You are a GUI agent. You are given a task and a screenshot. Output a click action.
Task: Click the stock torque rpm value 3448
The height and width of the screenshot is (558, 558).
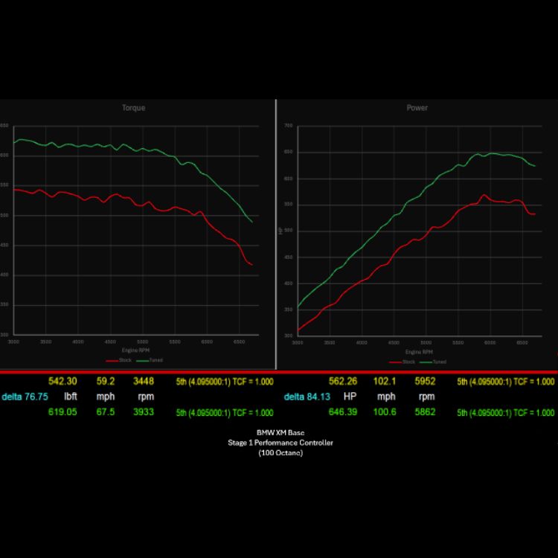click(143, 381)
